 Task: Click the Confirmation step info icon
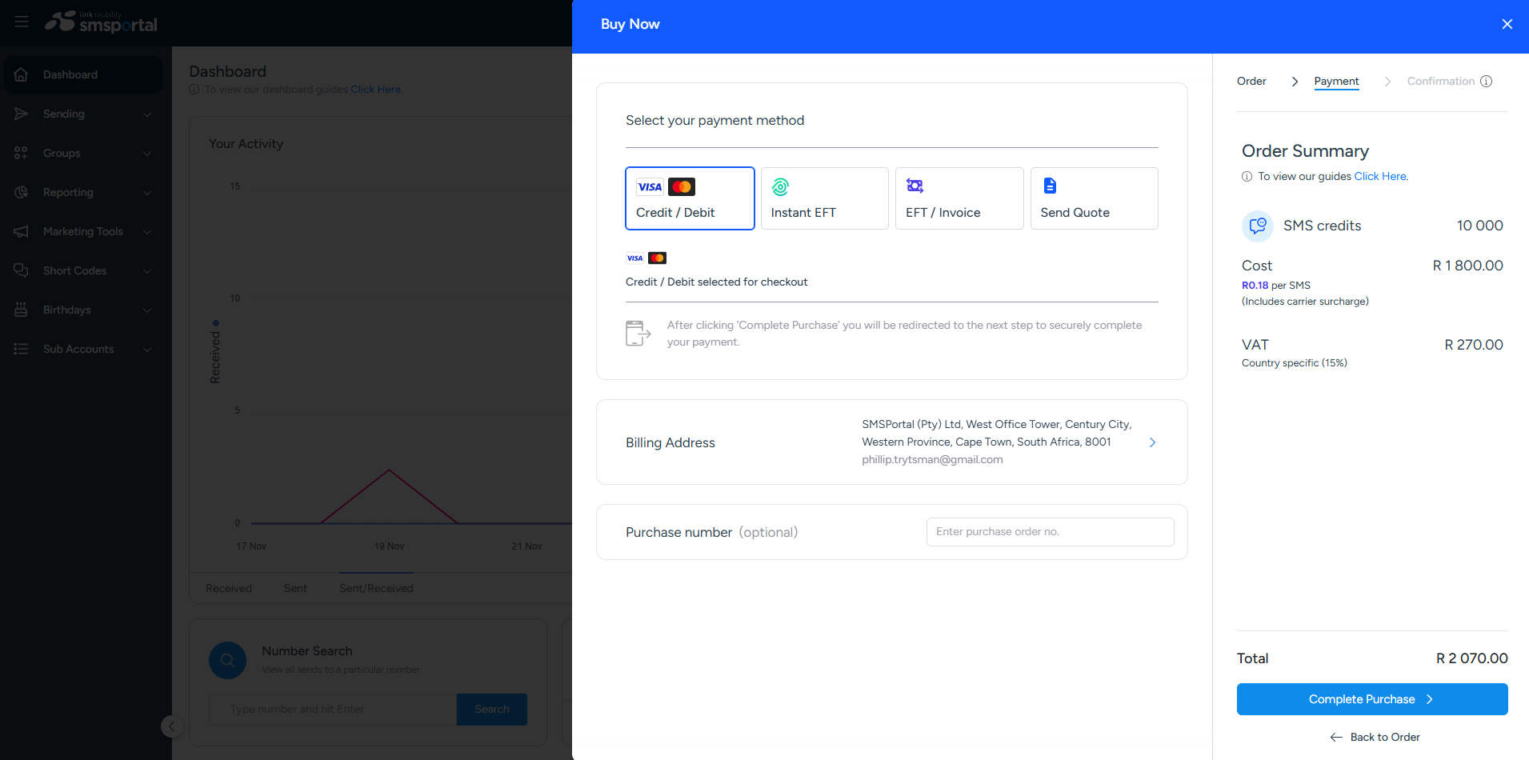[1487, 81]
